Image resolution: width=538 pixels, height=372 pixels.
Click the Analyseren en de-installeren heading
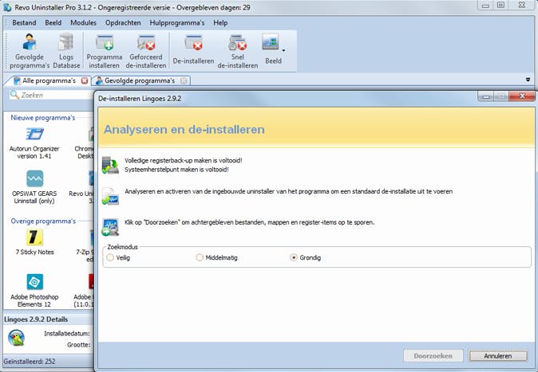click(x=184, y=130)
